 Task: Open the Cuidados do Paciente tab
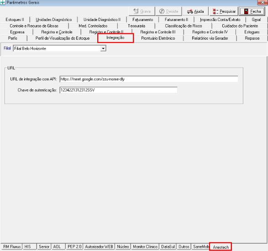[240, 26]
